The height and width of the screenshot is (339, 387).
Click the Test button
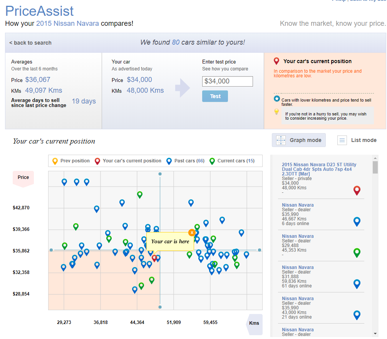[x=215, y=96]
